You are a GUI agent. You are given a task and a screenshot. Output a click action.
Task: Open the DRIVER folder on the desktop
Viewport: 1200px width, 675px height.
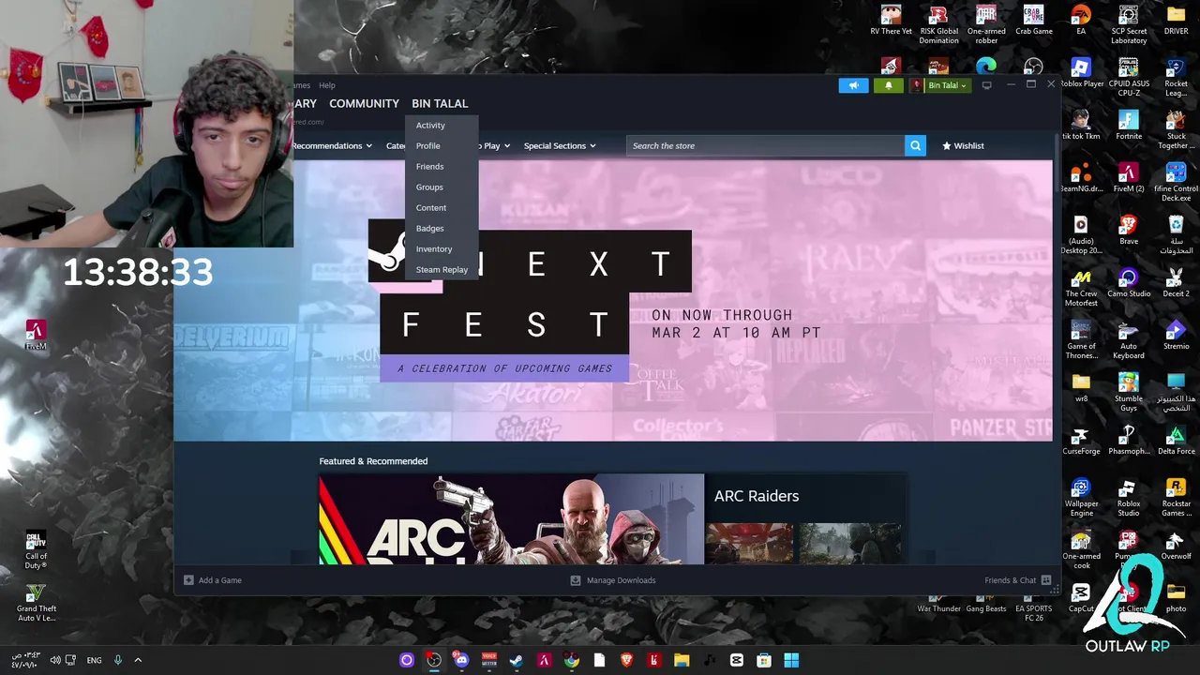pyautogui.click(x=1176, y=20)
